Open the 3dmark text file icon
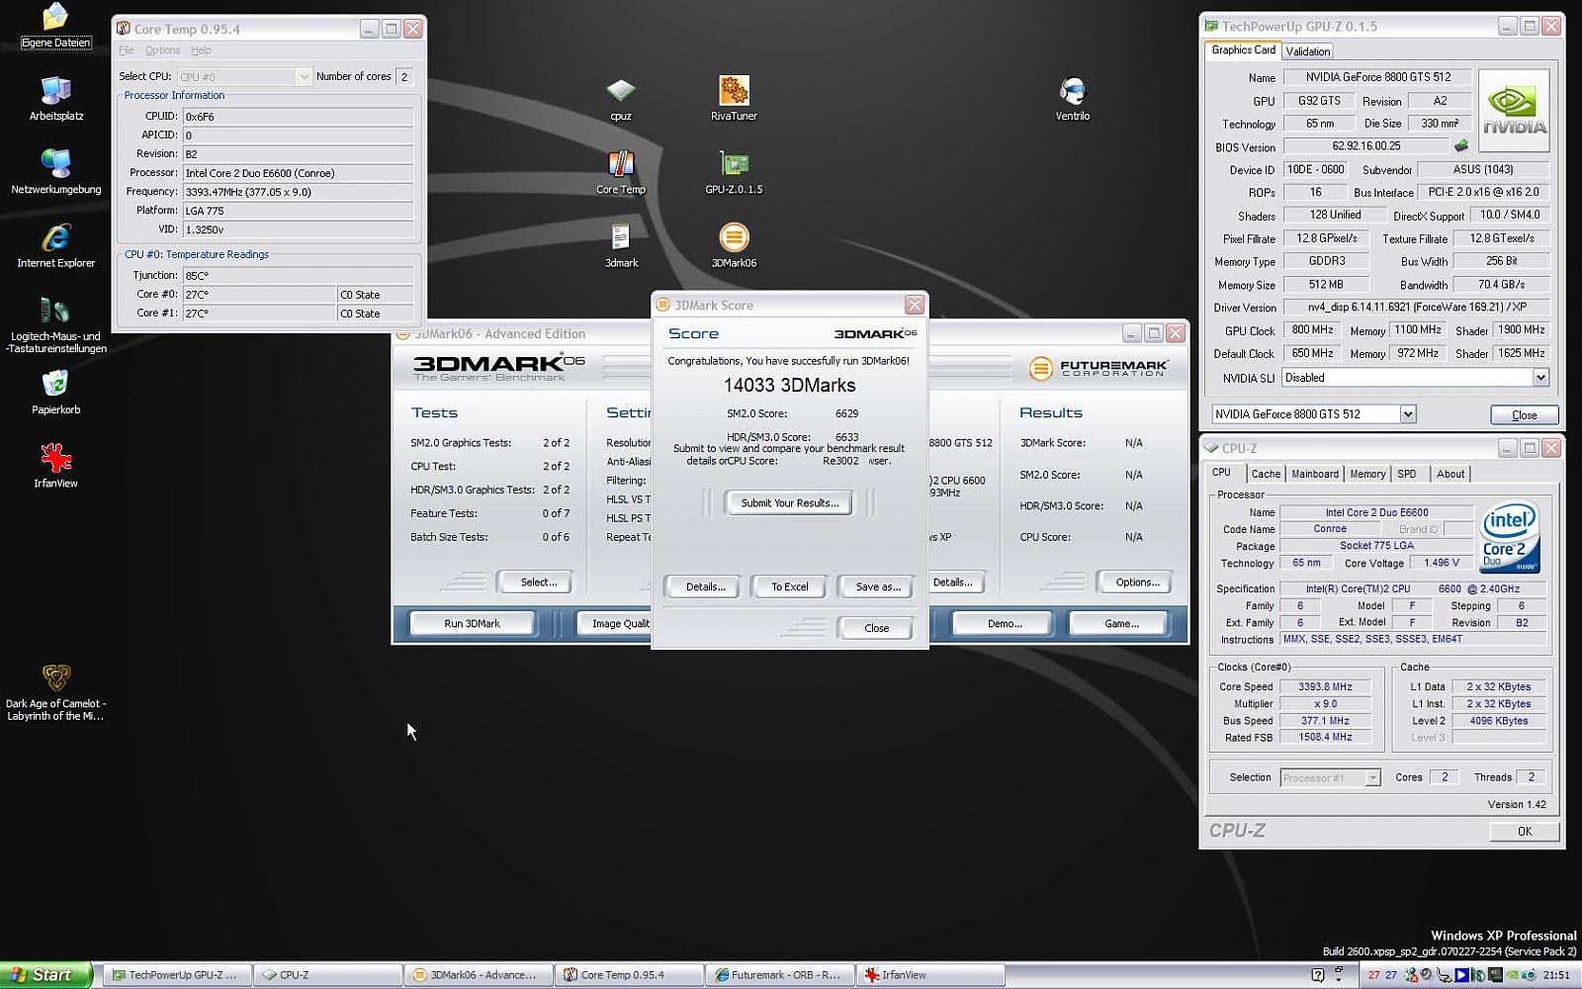Viewport: 1582px width, 989px height. point(621,245)
